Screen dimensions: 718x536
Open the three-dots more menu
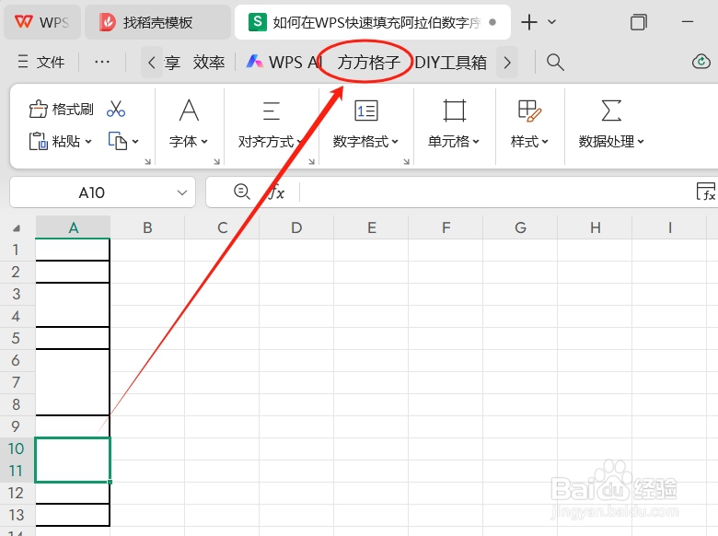click(x=101, y=62)
